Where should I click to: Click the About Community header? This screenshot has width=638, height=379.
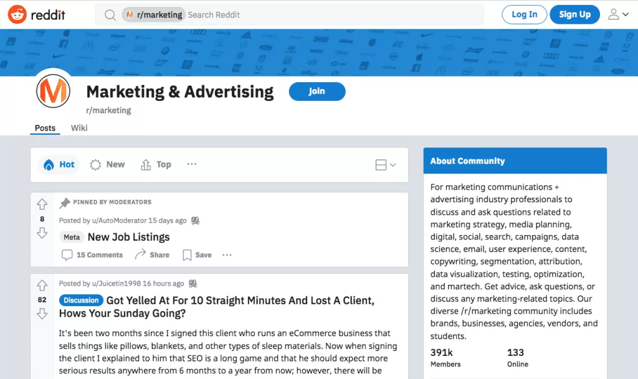tap(515, 161)
